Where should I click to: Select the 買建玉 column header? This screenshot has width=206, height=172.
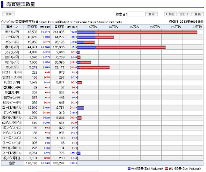point(59,27)
